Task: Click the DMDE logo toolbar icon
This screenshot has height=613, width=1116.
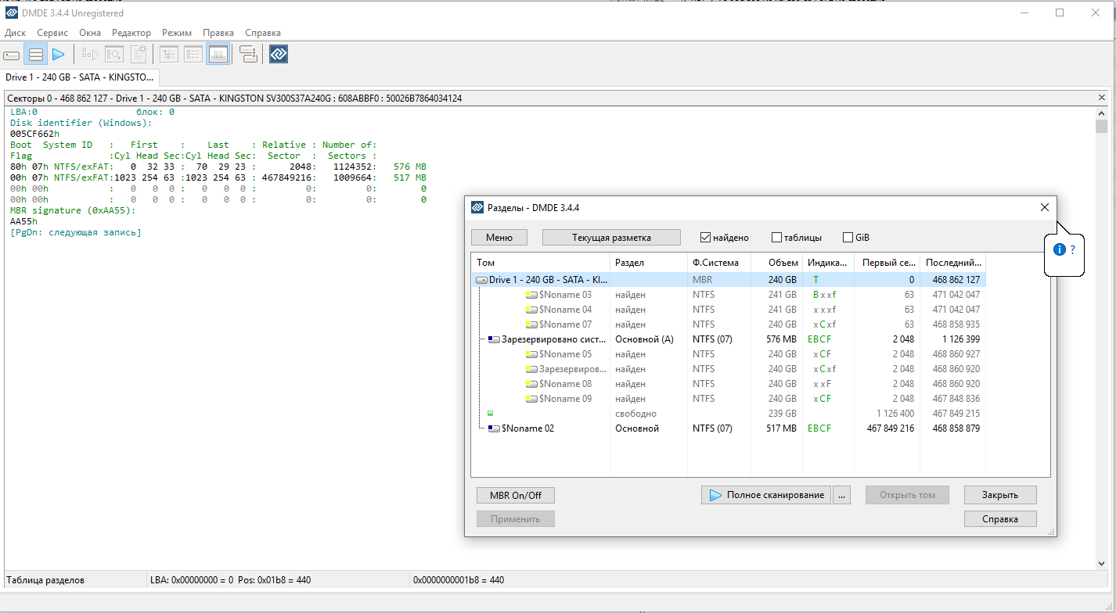Action: coord(279,55)
